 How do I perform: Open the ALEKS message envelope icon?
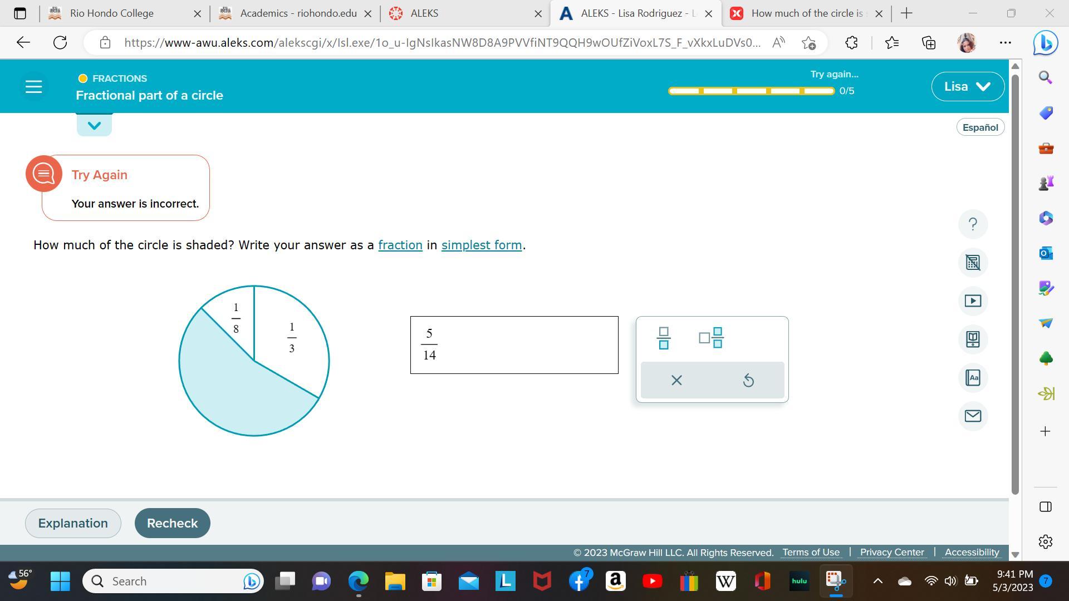point(973,416)
